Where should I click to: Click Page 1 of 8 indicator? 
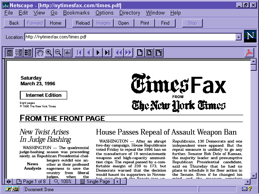pos(31,181)
